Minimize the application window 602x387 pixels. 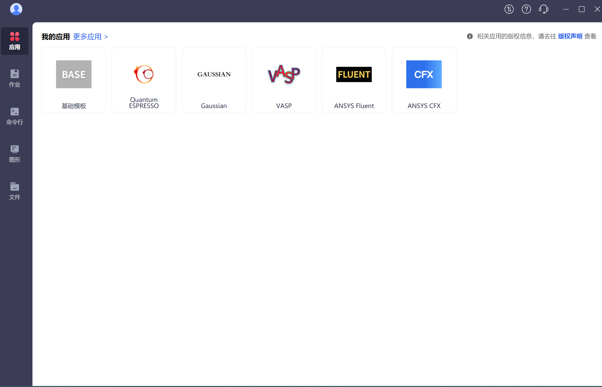click(566, 9)
